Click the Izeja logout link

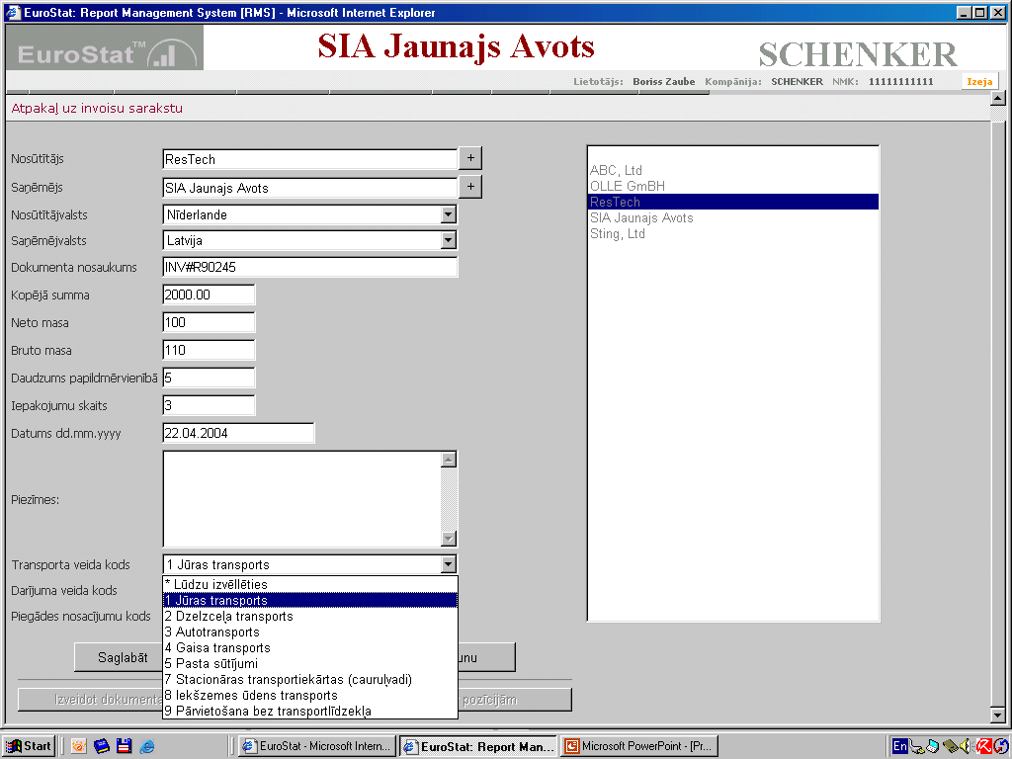(x=979, y=81)
